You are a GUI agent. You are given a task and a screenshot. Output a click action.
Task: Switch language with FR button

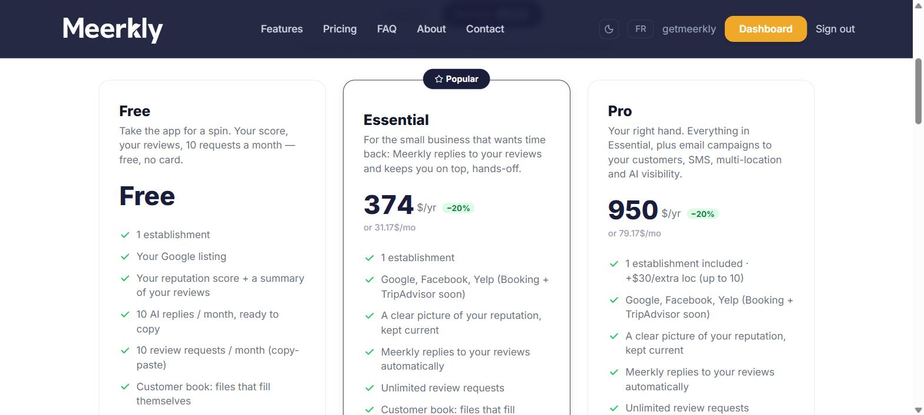pyautogui.click(x=641, y=29)
